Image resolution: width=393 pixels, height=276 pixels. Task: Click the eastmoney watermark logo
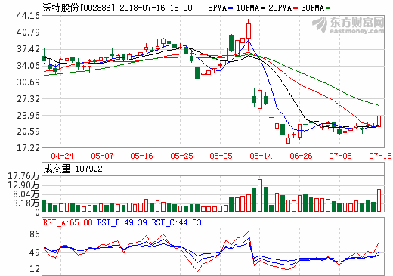tap(348, 25)
